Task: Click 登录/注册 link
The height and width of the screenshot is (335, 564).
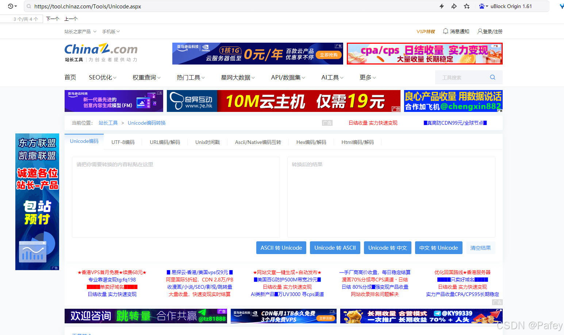Action: click(x=492, y=31)
